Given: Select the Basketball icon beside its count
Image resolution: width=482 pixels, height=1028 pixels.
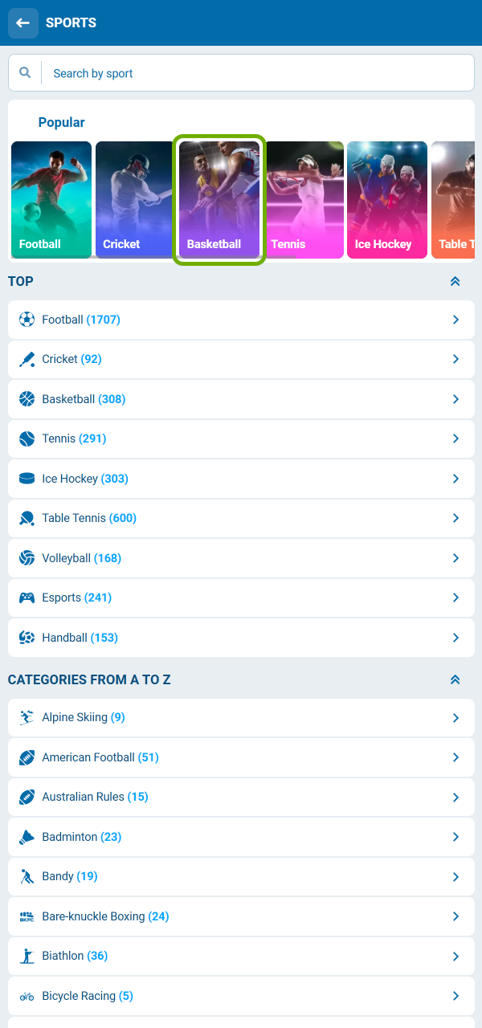Looking at the screenshot, I should click(27, 398).
